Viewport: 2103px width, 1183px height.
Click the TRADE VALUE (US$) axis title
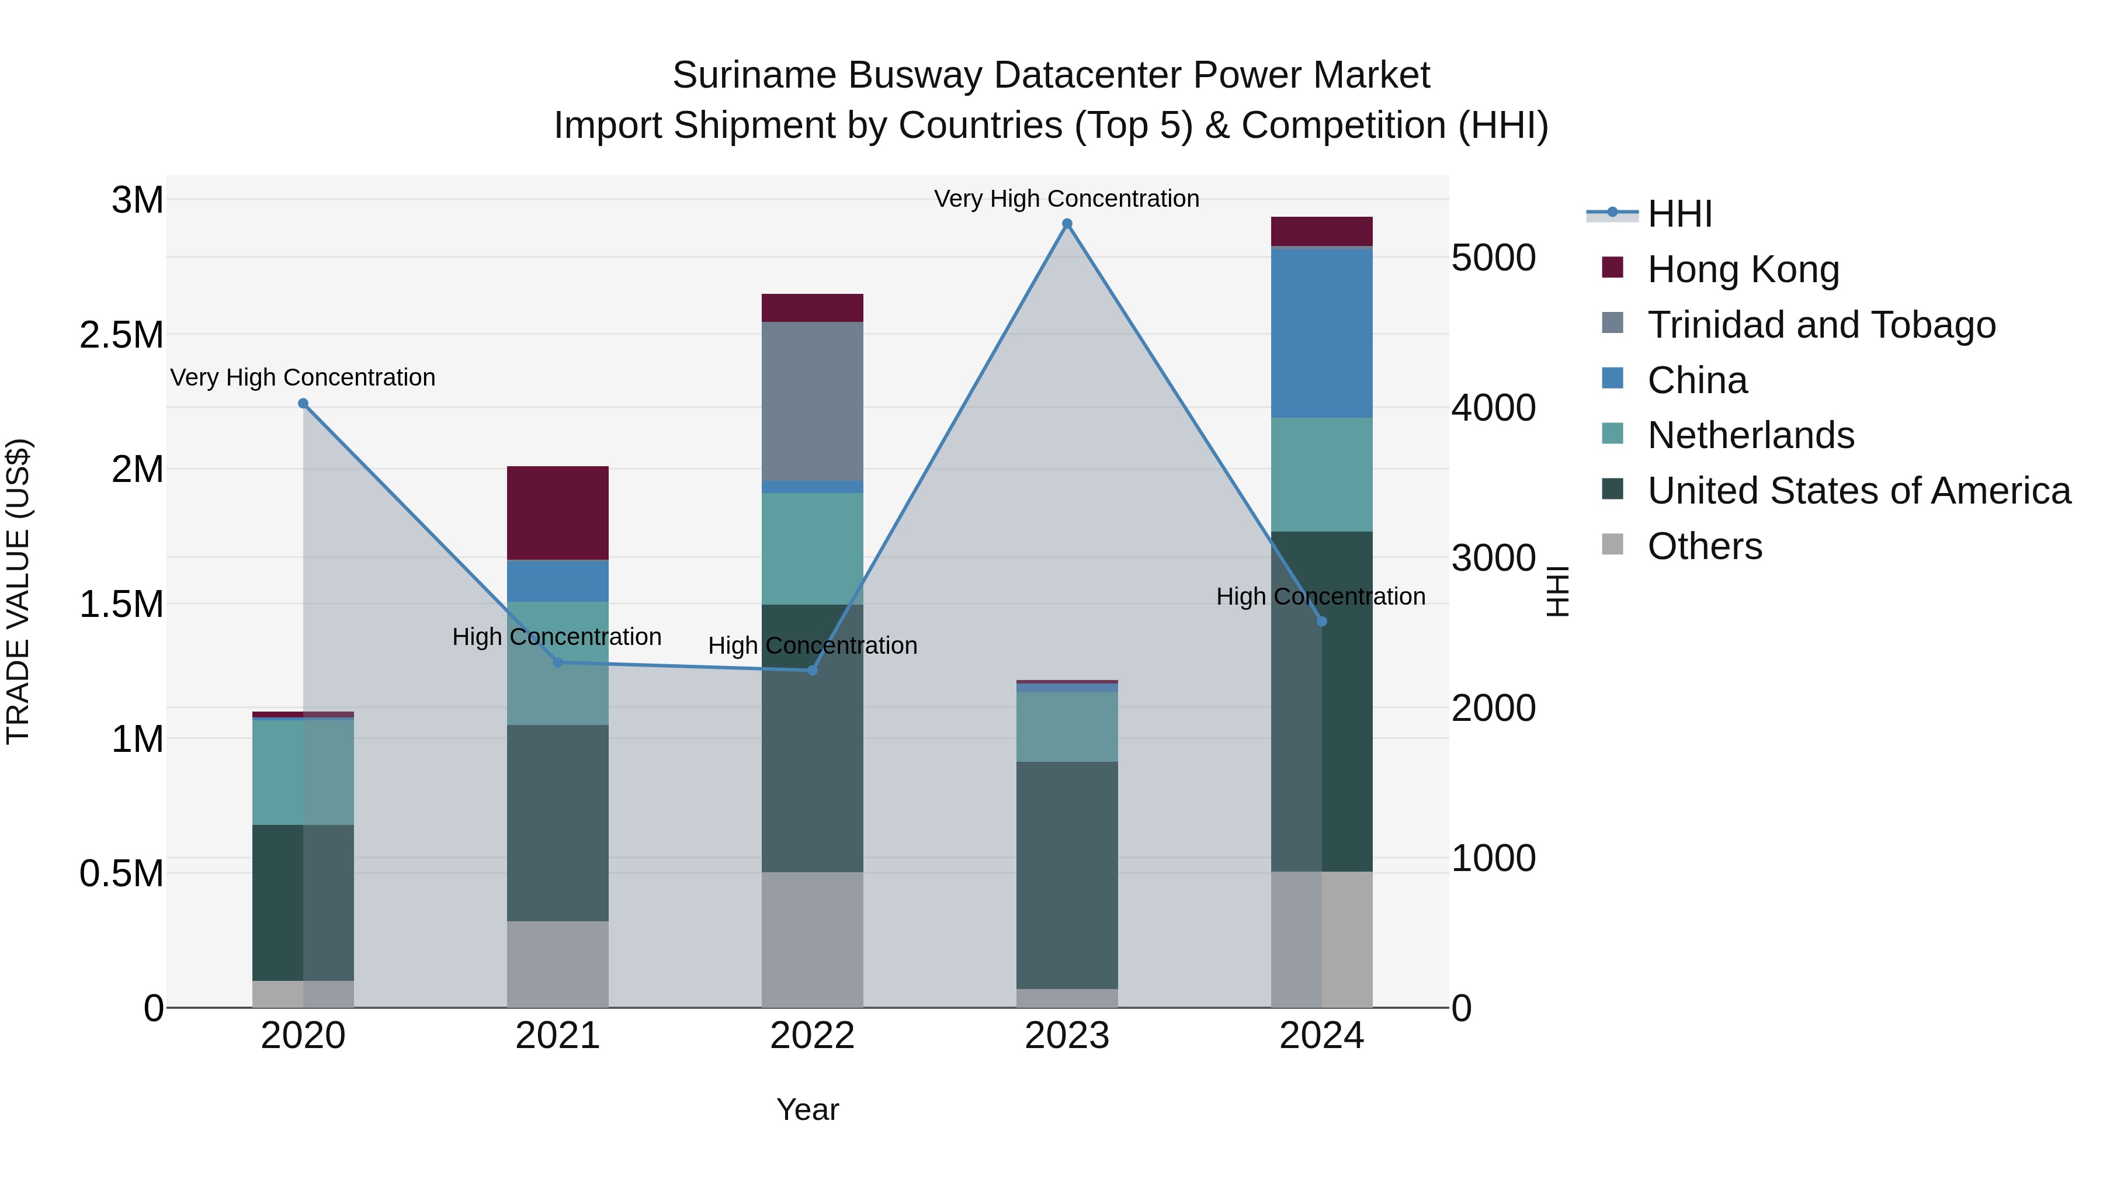pos(18,591)
